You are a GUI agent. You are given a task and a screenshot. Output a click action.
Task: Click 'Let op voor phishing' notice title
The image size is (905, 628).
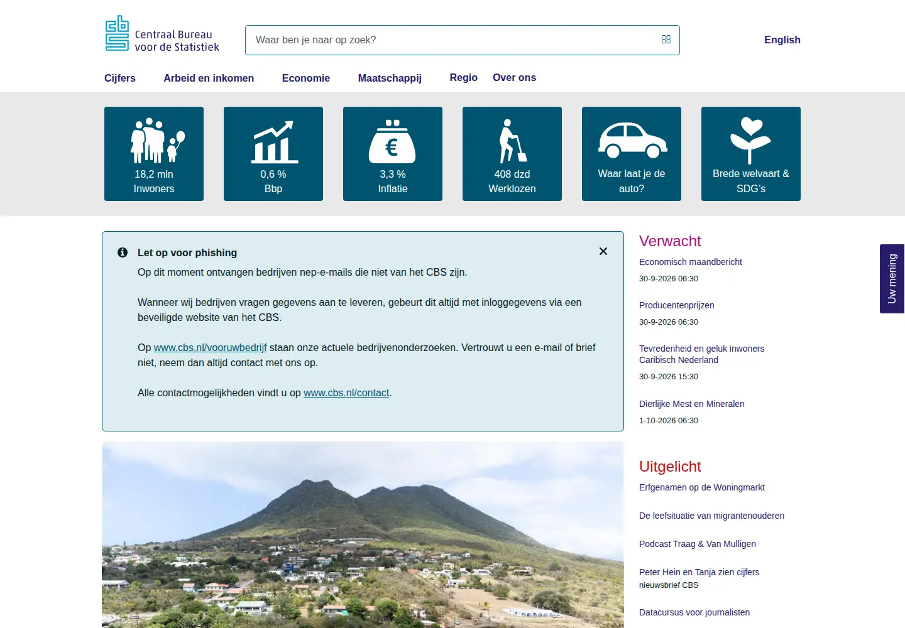pyautogui.click(x=187, y=252)
